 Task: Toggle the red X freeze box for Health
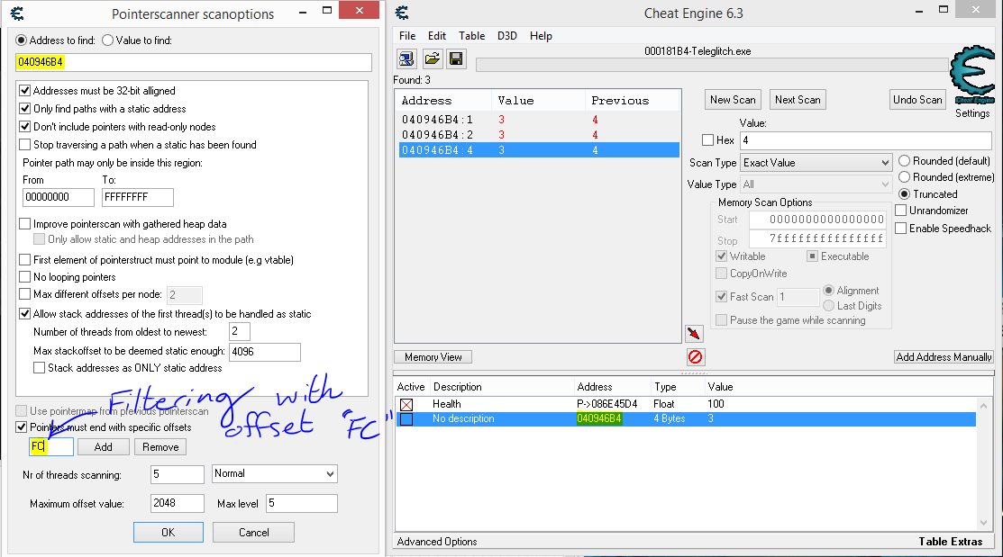[406, 404]
